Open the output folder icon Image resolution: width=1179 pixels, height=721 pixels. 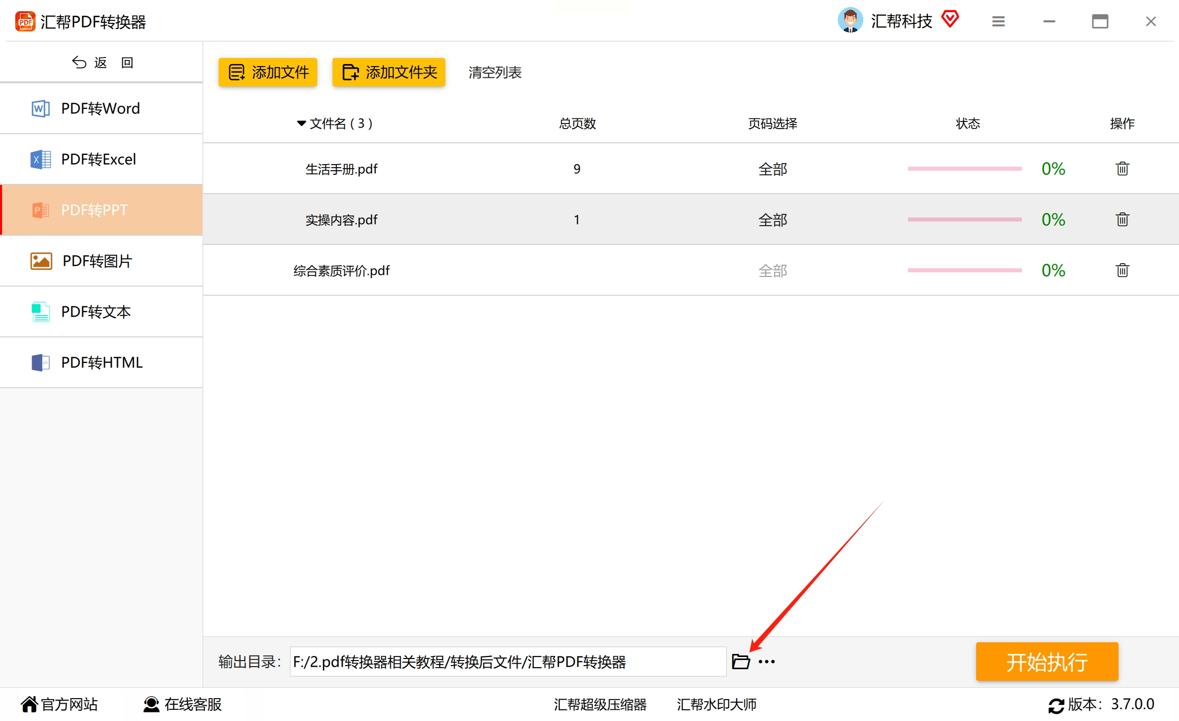741,662
